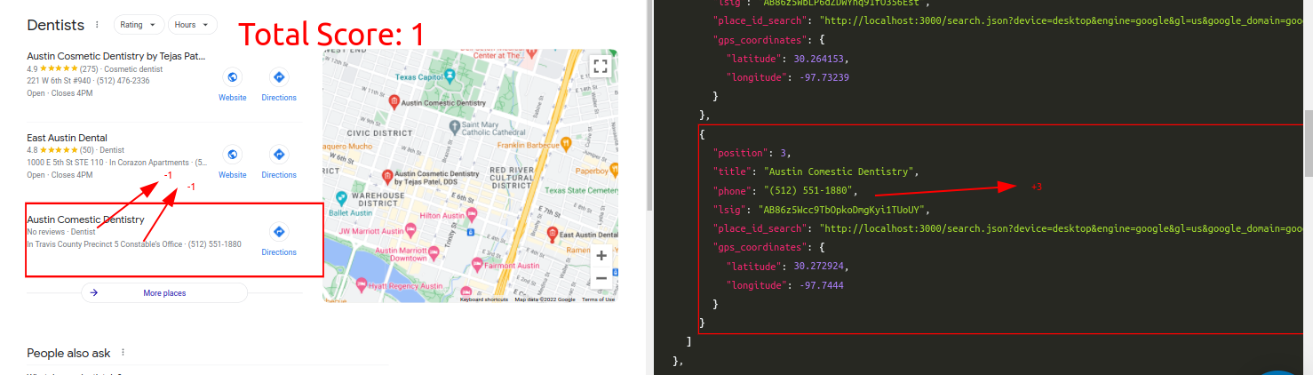This screenshot has height=375, width=1313.
Task: Get Directions to East Austin Dental
Action: [279, 163]
